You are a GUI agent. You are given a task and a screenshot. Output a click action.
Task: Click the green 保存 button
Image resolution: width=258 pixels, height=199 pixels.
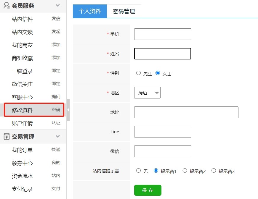148,190
